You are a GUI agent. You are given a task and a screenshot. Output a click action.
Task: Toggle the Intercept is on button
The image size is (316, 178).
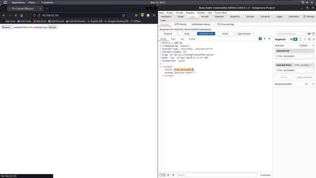coord(206,34)
